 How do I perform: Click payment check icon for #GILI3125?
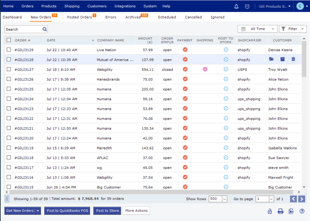pos(185,89)
